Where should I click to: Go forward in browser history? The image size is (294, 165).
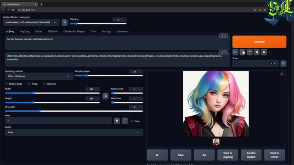[x=8, y=10]
